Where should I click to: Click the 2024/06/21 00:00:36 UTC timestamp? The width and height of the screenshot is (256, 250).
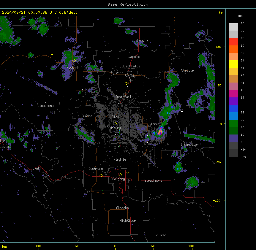tap(40, 12)
